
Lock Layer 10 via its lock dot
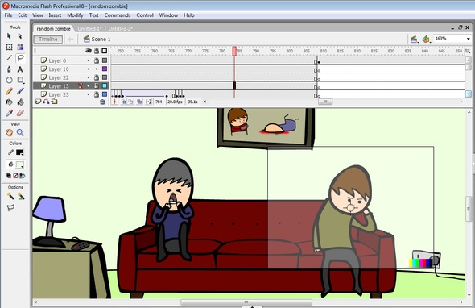[97, 69]
